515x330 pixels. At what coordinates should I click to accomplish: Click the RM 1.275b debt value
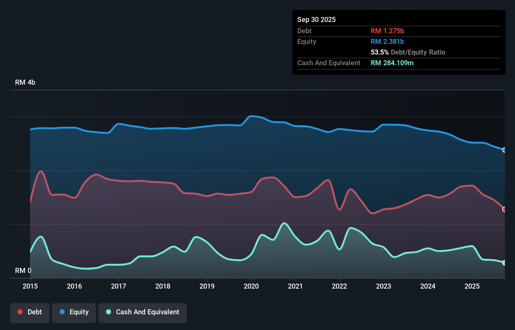pyautogui.click(x=387, y=31)
